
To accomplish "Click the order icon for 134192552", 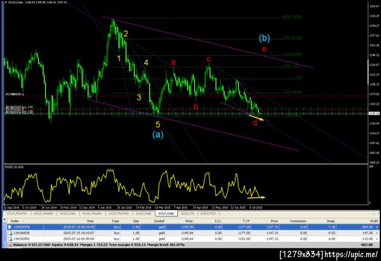I will pos(10,239).
